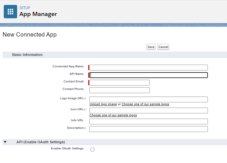Focus the Connected App Name field
The height and width of the screenshot is (163, 227).
click(x=149, y=68)
